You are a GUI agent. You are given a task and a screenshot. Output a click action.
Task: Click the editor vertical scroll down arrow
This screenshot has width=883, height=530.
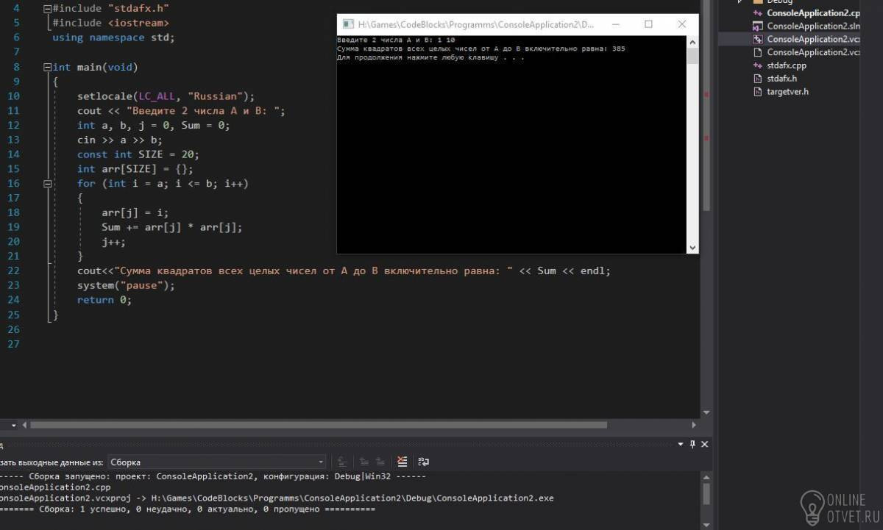coord(706,412)
